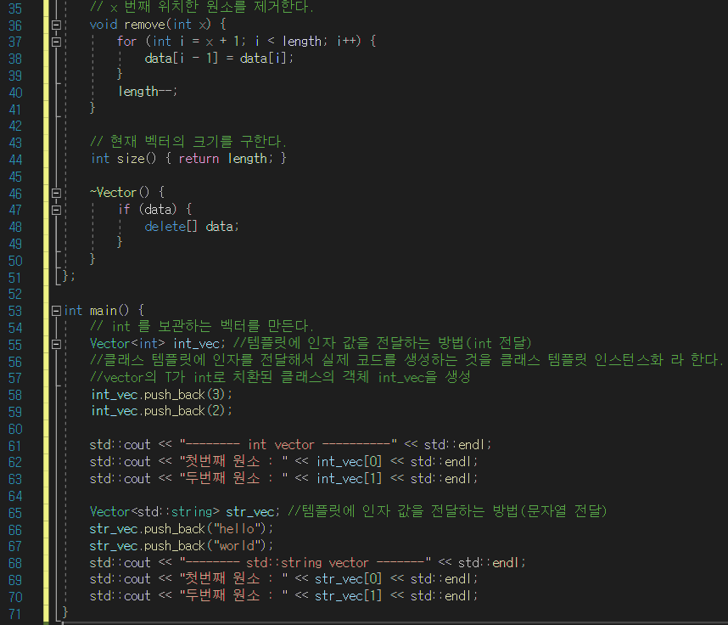Click the 'std::string vector' cout line
The image size is (728, 625).
coord(307,563)
